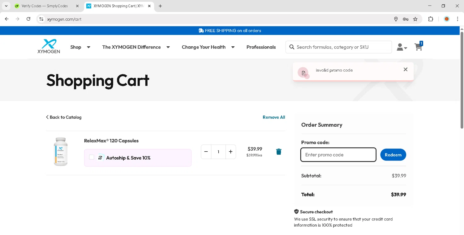Click the page vertical scrollbar
The height and width of the screenshot is (235, 464).
point(462,80)
